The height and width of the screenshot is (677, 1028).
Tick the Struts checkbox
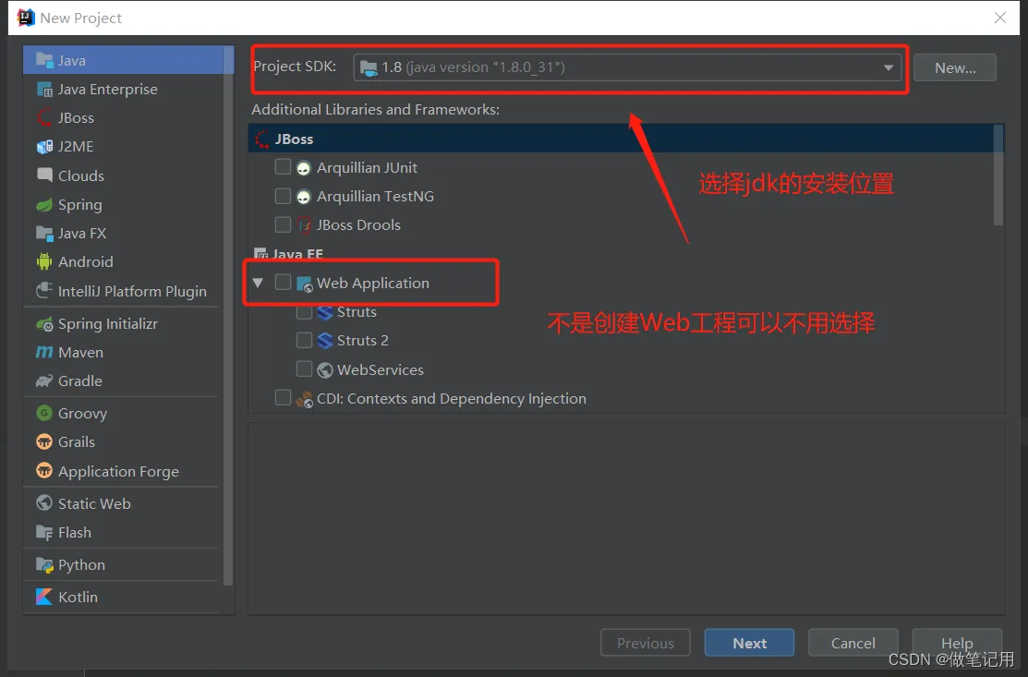click(304, 312)
